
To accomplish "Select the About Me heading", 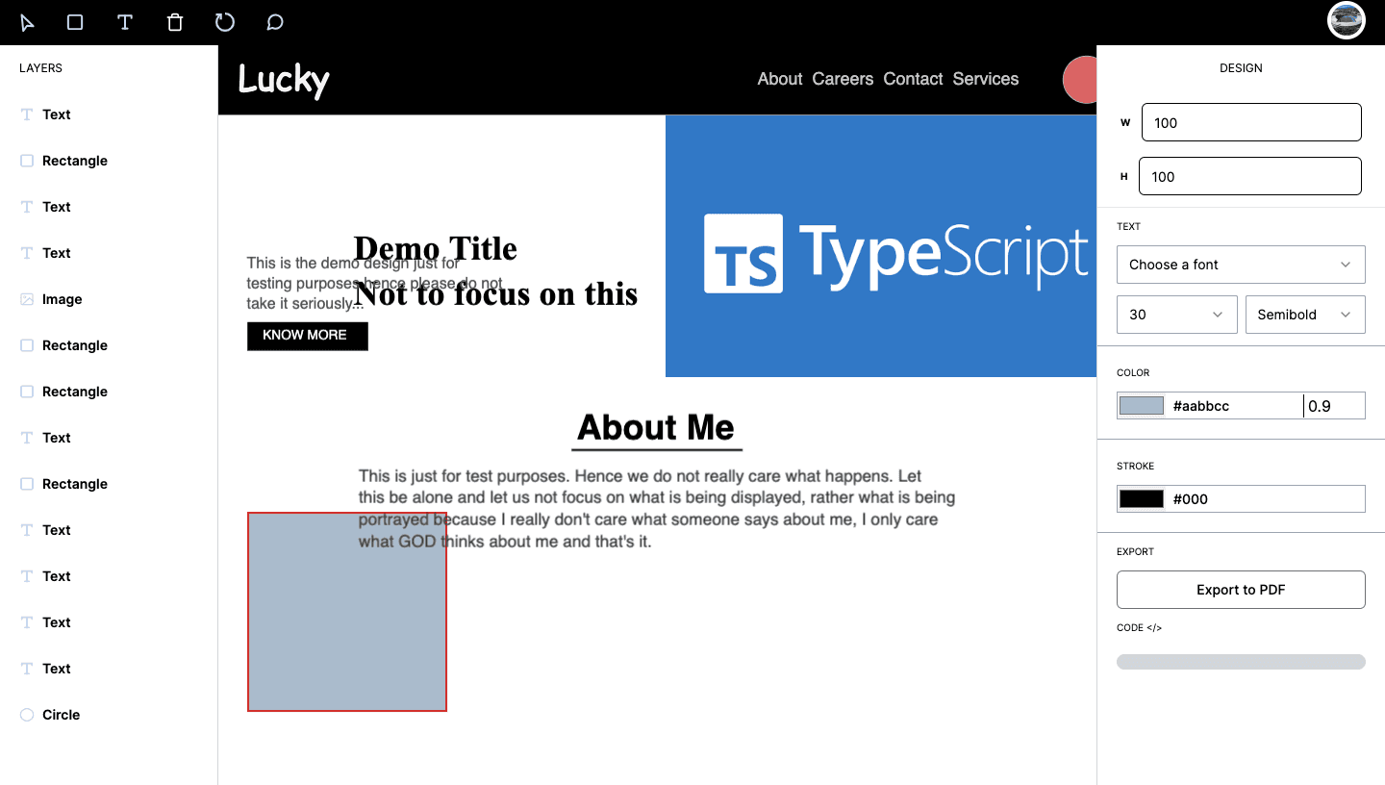I will click(x=656, y=428).
